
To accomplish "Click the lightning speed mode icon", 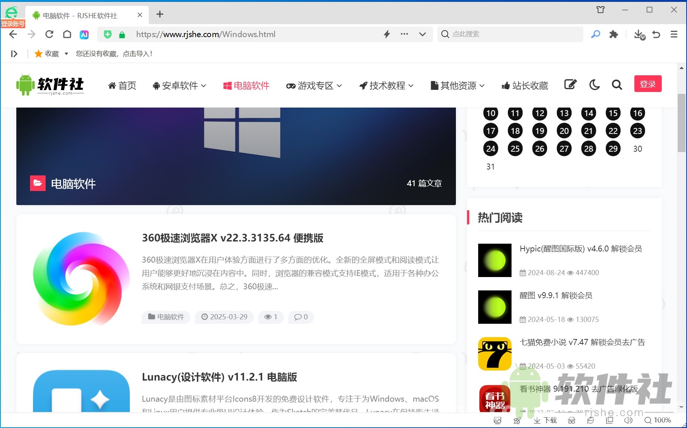I will tap(387, 34).
